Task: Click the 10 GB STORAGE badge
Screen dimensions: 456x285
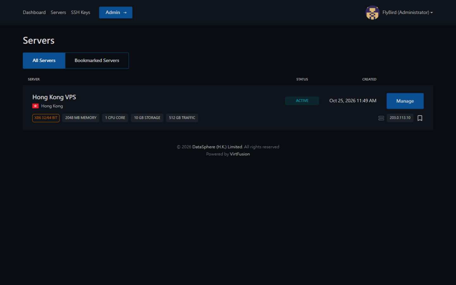Action: tap(147, 118)
